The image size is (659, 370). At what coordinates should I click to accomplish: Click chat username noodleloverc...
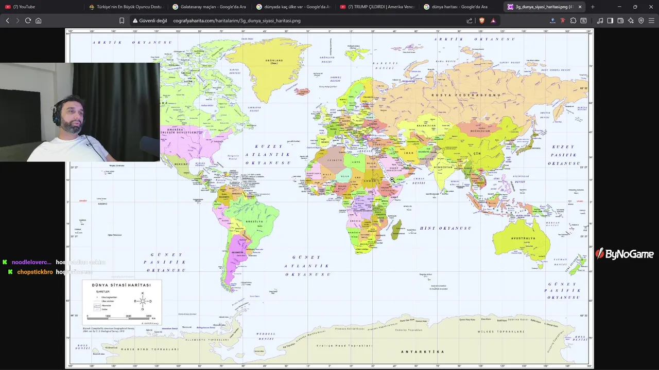(x=31, y=262)
